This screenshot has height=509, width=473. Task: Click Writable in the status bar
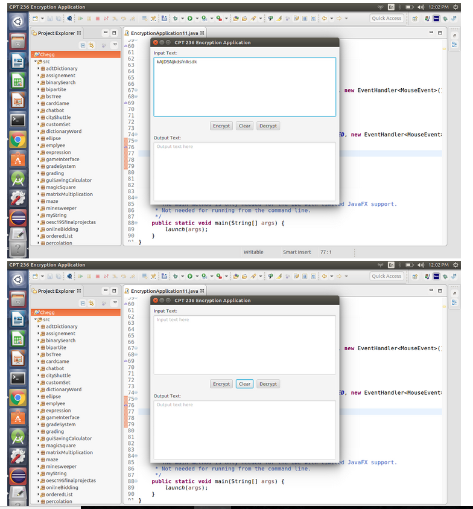pyautogui.click(x=253, y=252)
